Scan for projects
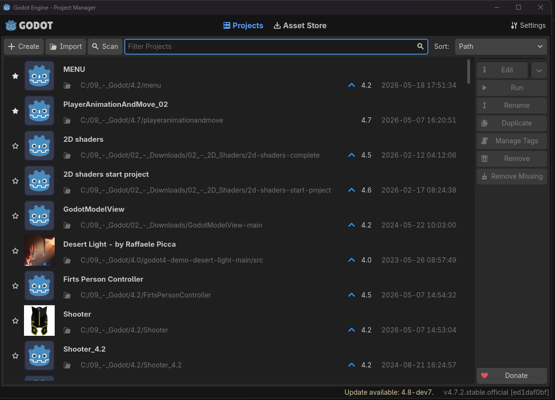 (105, 46)
